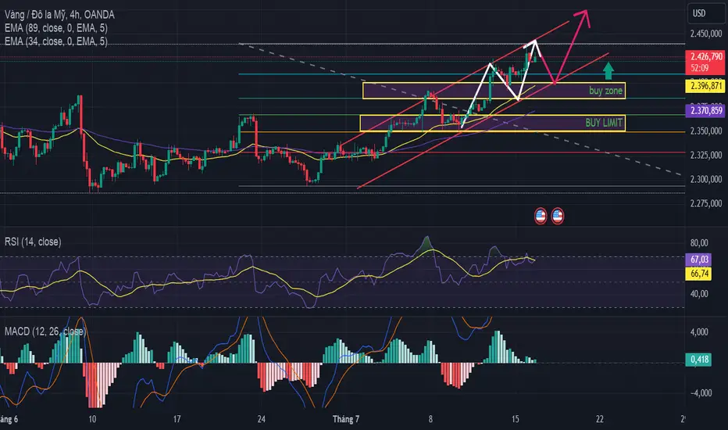Click the candle countdown timer 52:09

[700, 68]
